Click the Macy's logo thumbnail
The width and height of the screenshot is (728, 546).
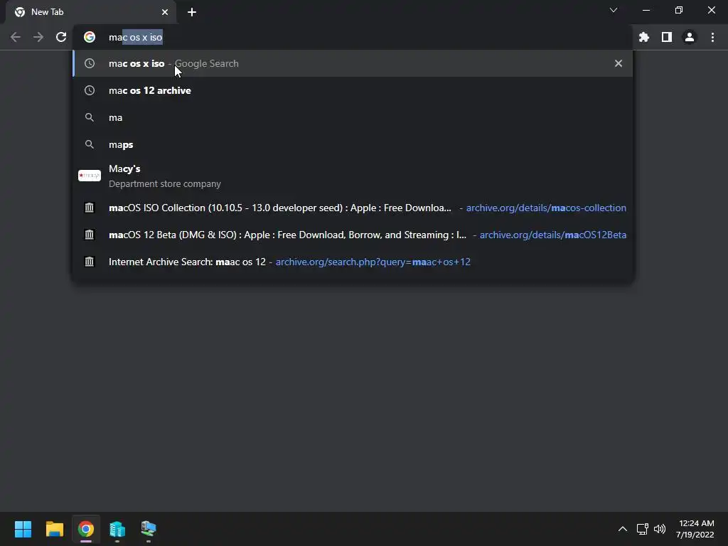(90, 176)
